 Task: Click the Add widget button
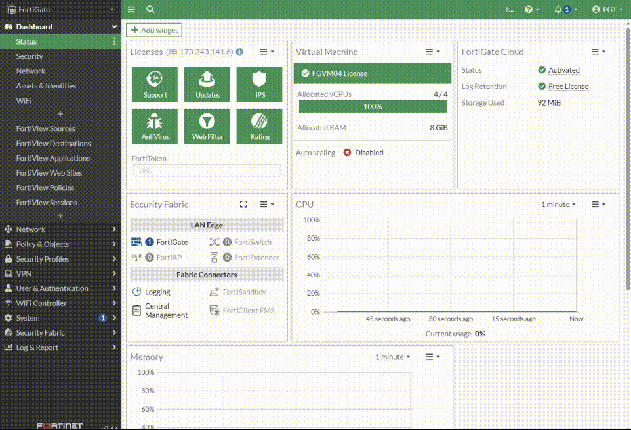[x=154, y=30]
